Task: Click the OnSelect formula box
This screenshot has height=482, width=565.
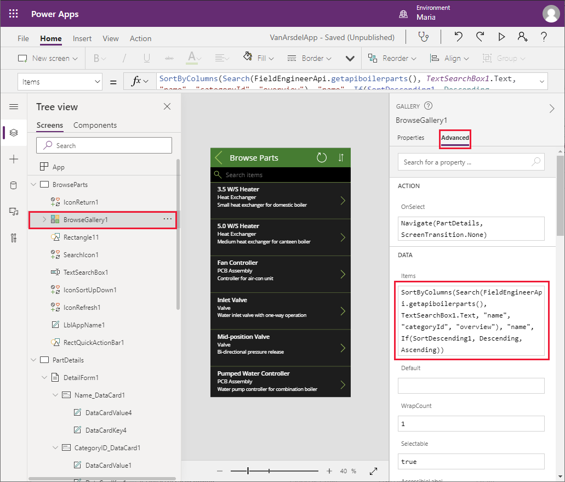Action: coord(471,229)
